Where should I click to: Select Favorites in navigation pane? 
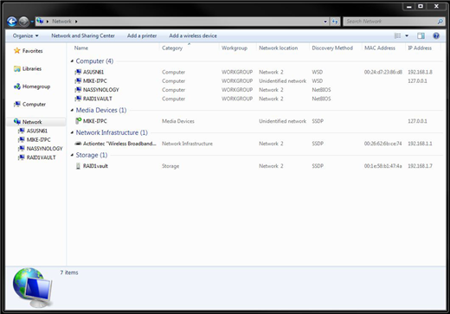[29, 51]
